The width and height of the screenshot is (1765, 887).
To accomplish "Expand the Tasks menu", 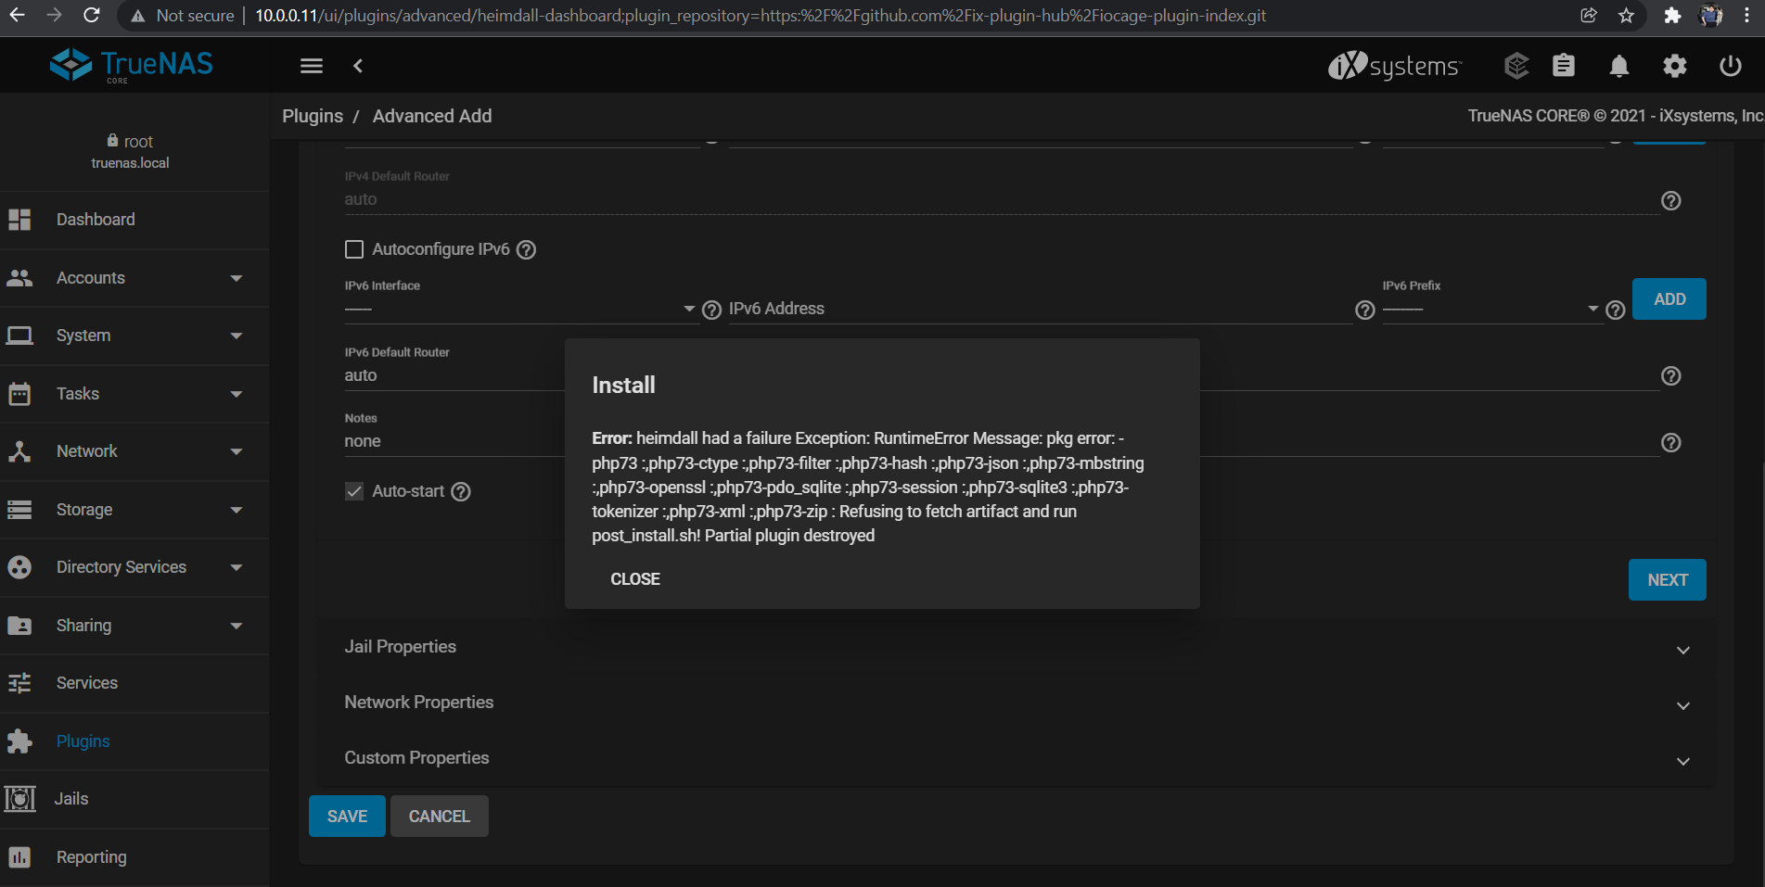I will (134, 394).
